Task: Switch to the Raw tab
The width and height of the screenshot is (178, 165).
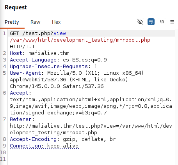Action: (x=36, y=22)
